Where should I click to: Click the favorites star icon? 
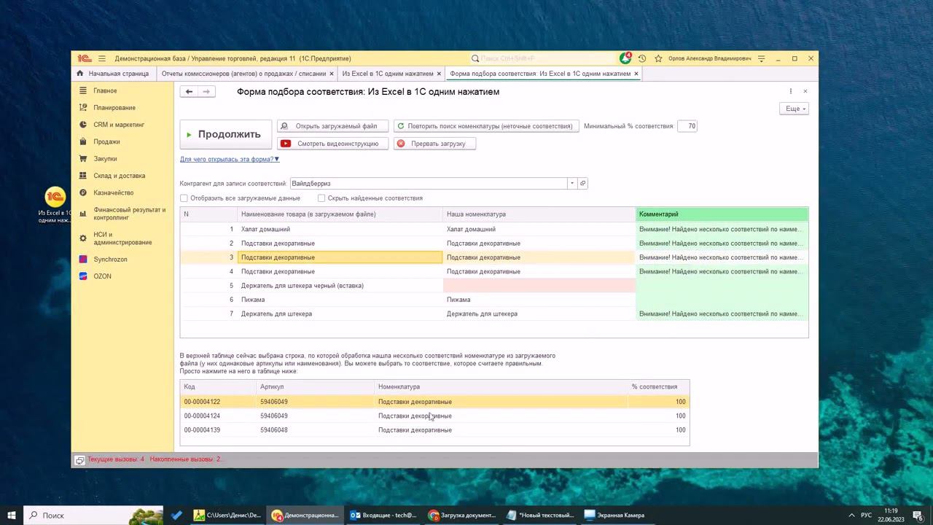[x=658, y=58]
